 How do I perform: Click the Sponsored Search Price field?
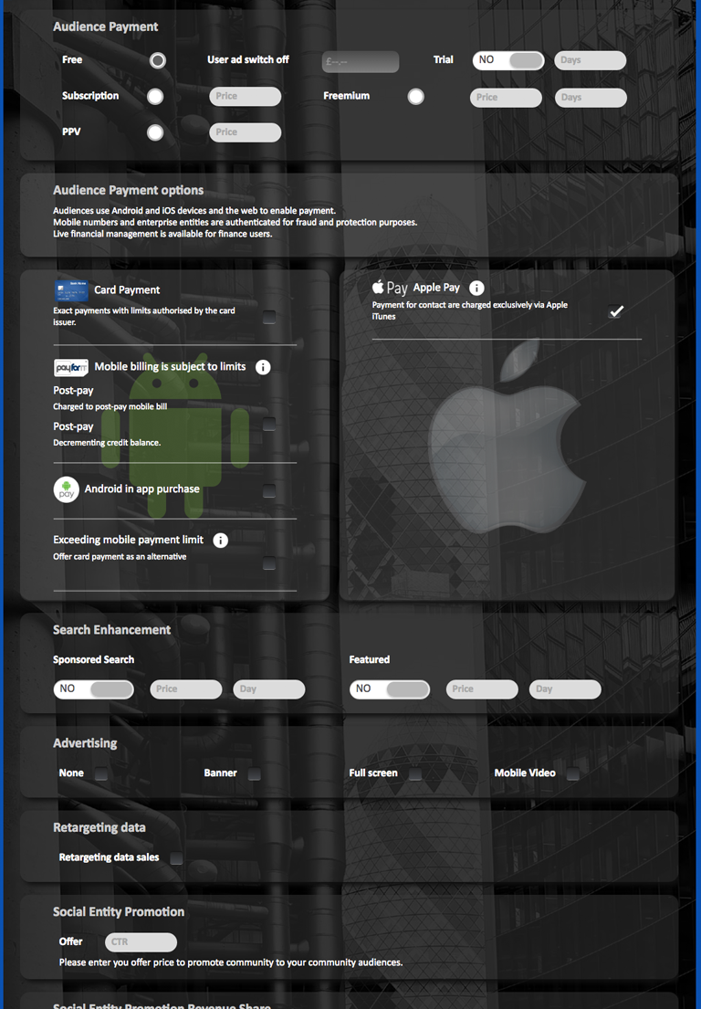(186, 689)
